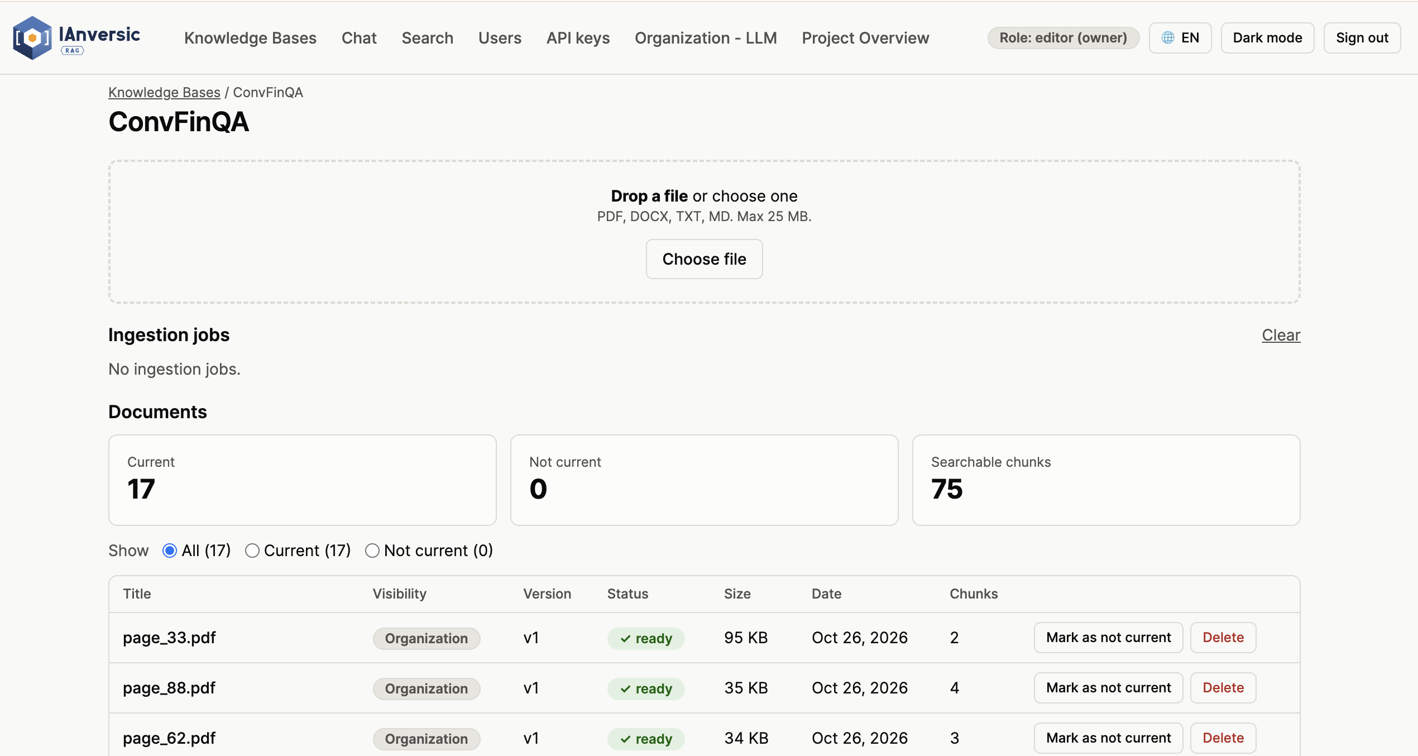Clear the ingestion jobs list
Viewport: 1418px width, 756px height.
coord(1281,335)
